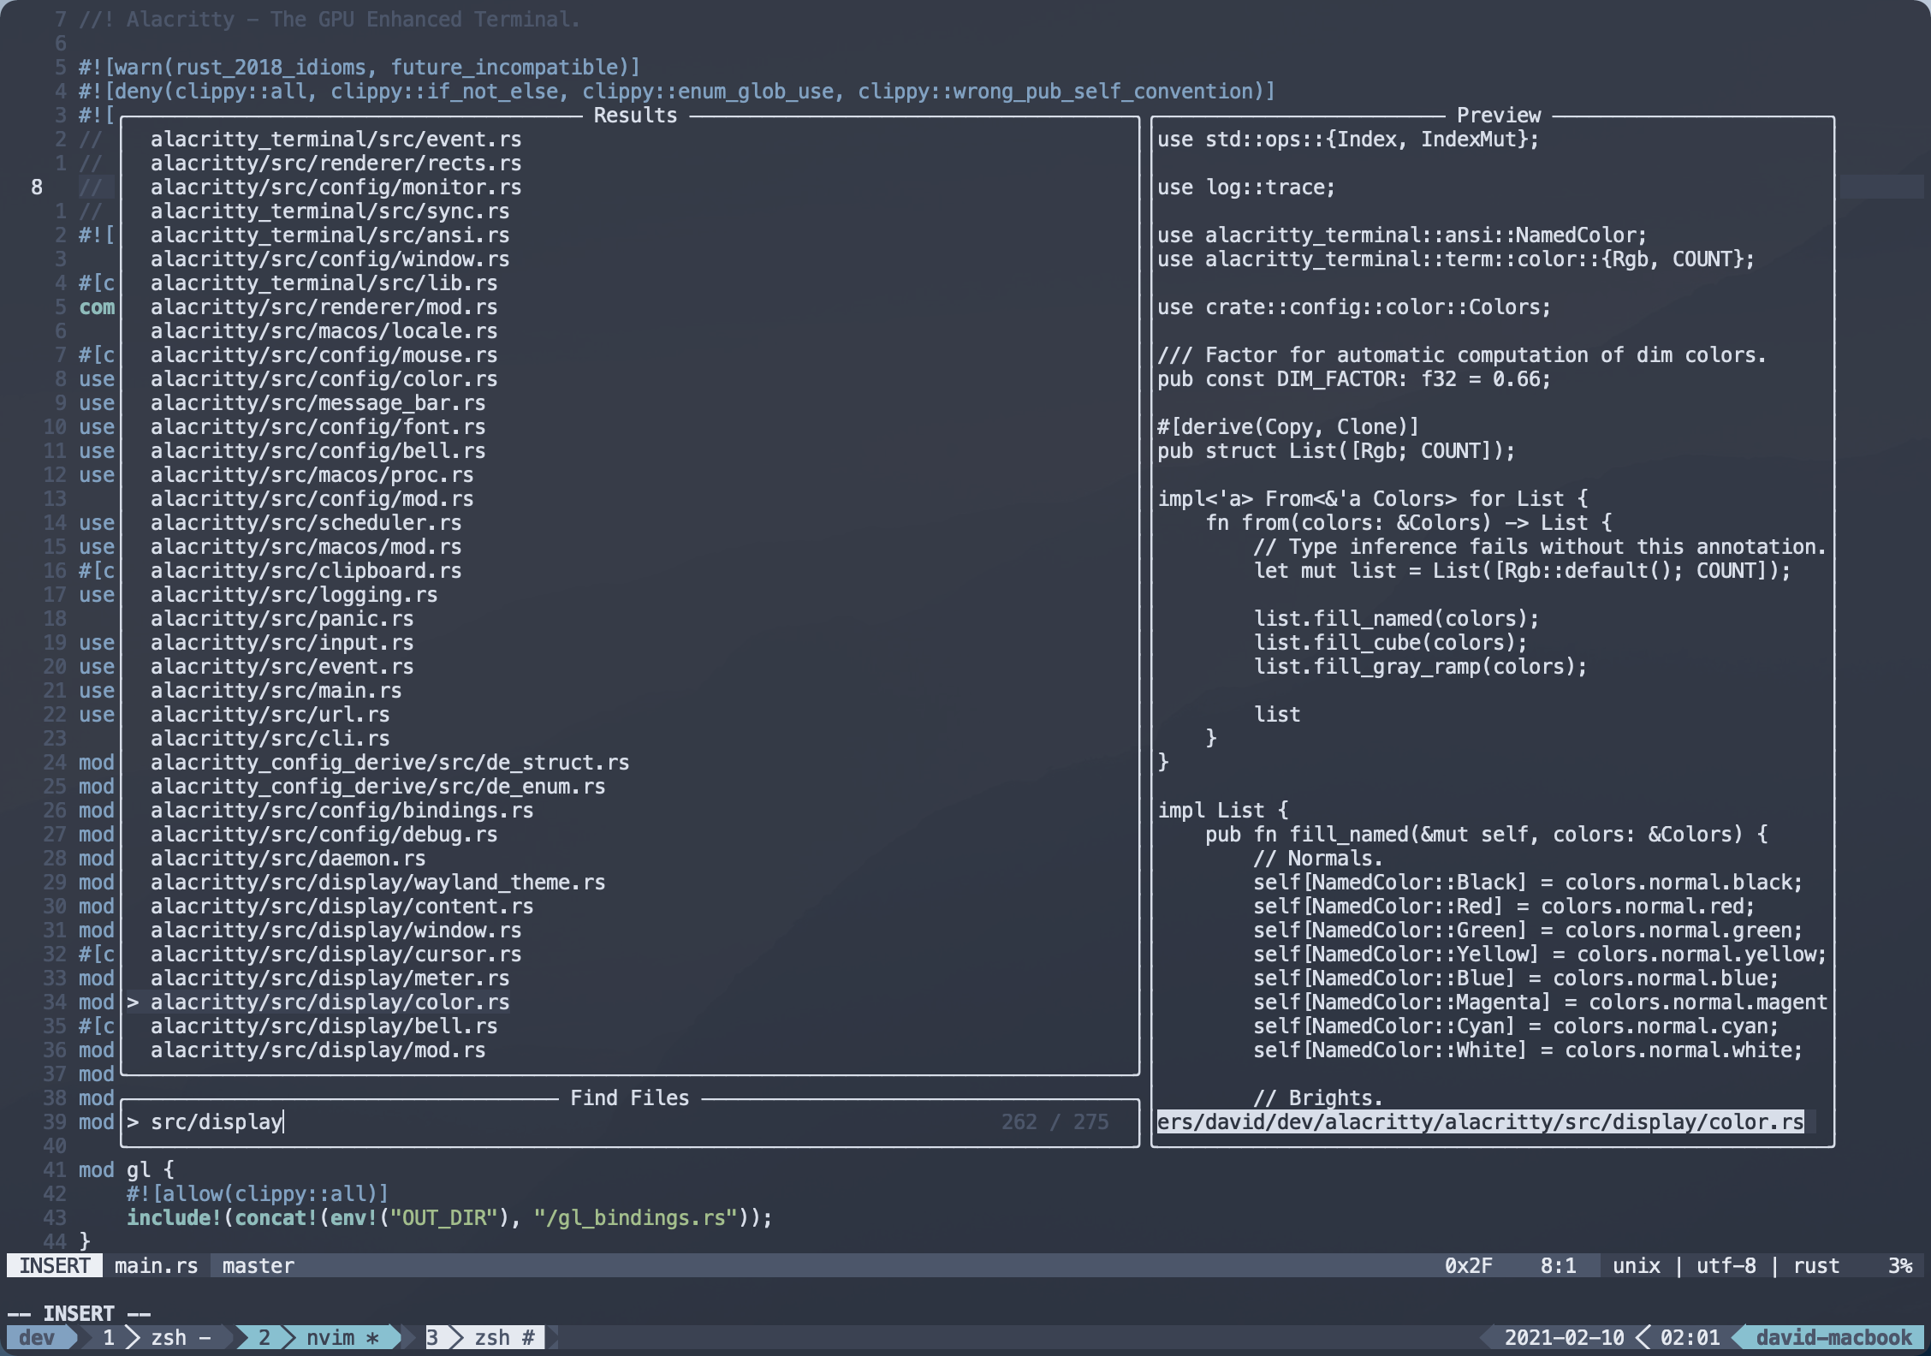Select alacritty/src/config/mouse.rs result
This screenshot has width=1931, height=1356.
[324, 355]
